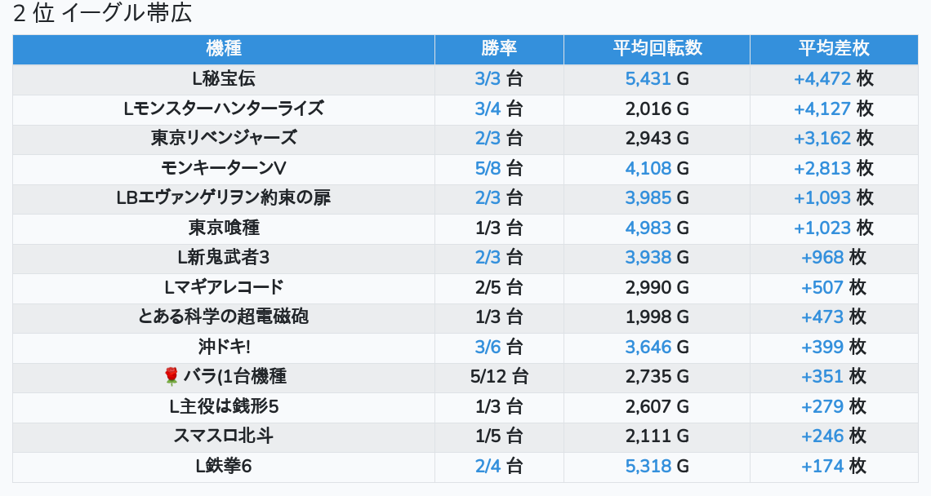Screen dimensions: 931x496
Task: Click the 勝率 column header
Action: click(499, 49)
